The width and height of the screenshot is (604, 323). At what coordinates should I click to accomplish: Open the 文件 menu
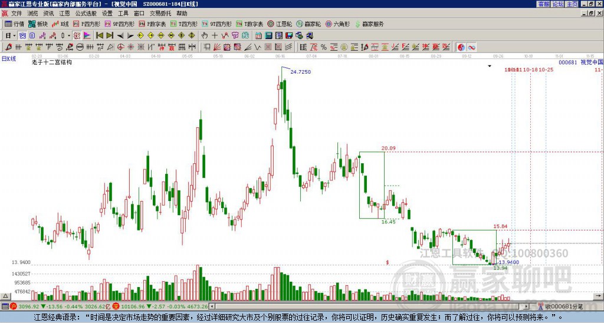point(17,14)
